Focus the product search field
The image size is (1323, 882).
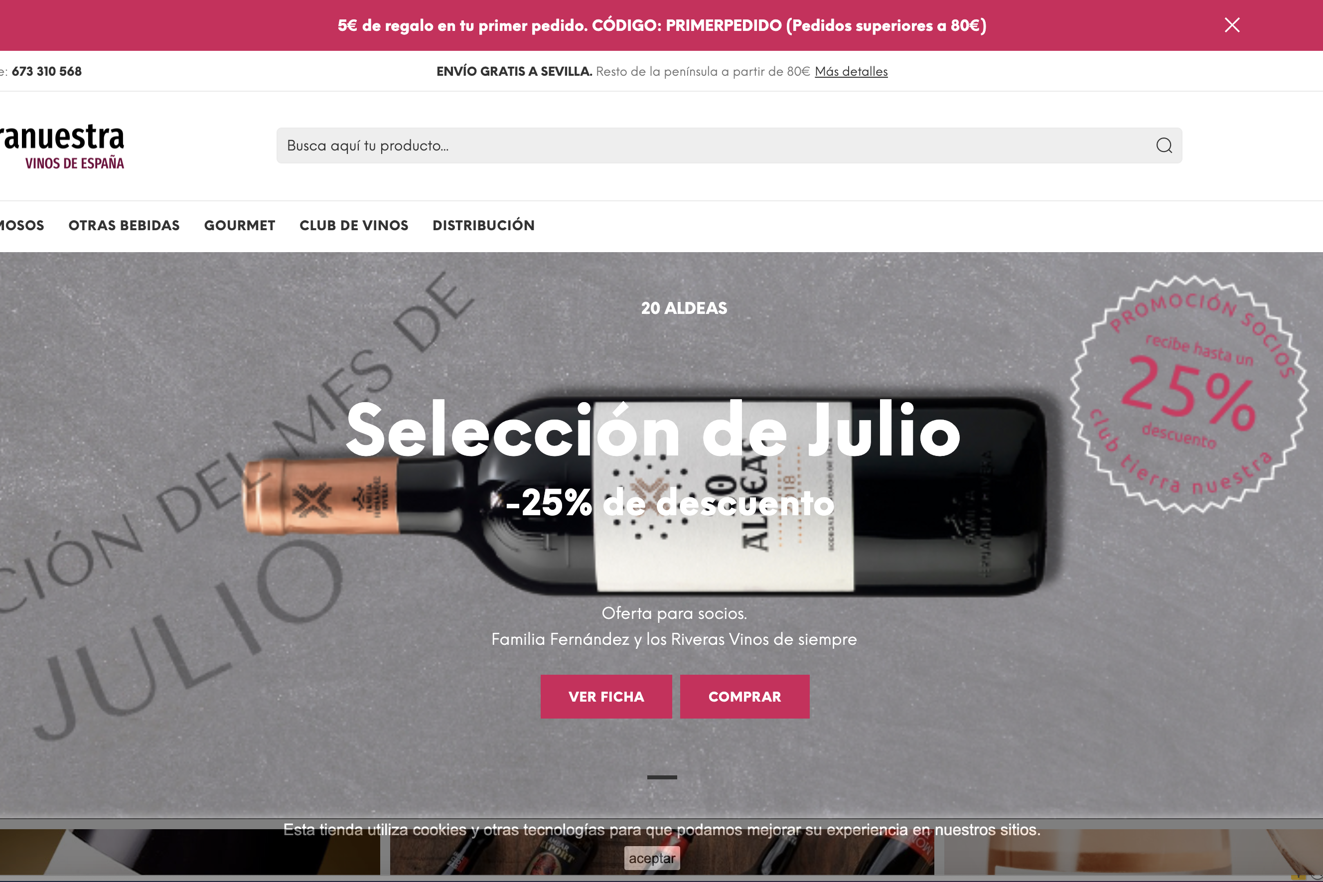729,146
